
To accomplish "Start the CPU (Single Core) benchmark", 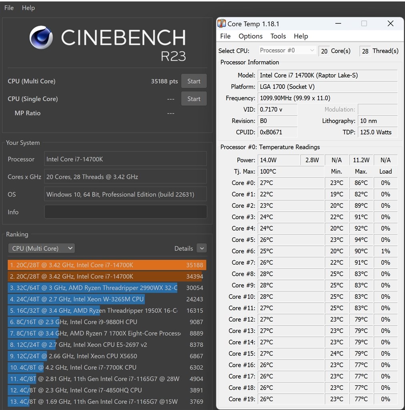I will pyautogui.click(x=194, y=98).
